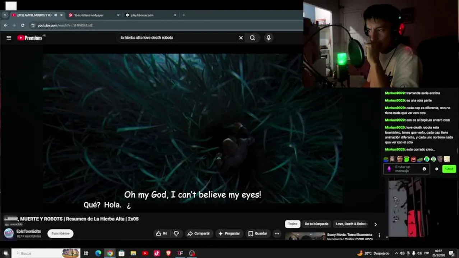Insert the green robot emote in chat
This screenshot has height=258, width=459.
click(x=407, y=159)
